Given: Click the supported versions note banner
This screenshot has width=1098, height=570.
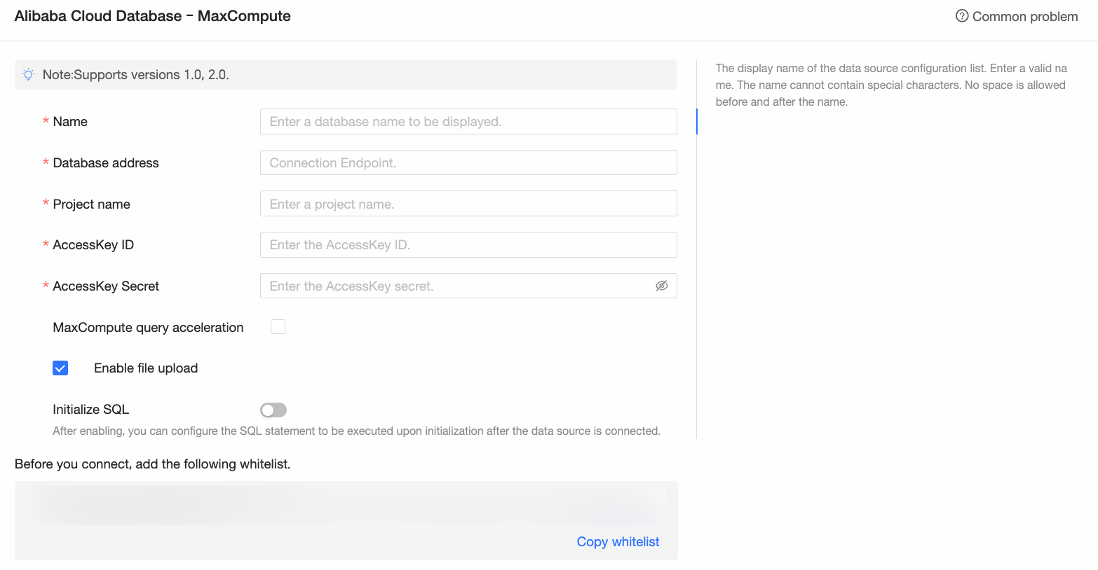Looking at the screenshot, I should click(346, 75).
